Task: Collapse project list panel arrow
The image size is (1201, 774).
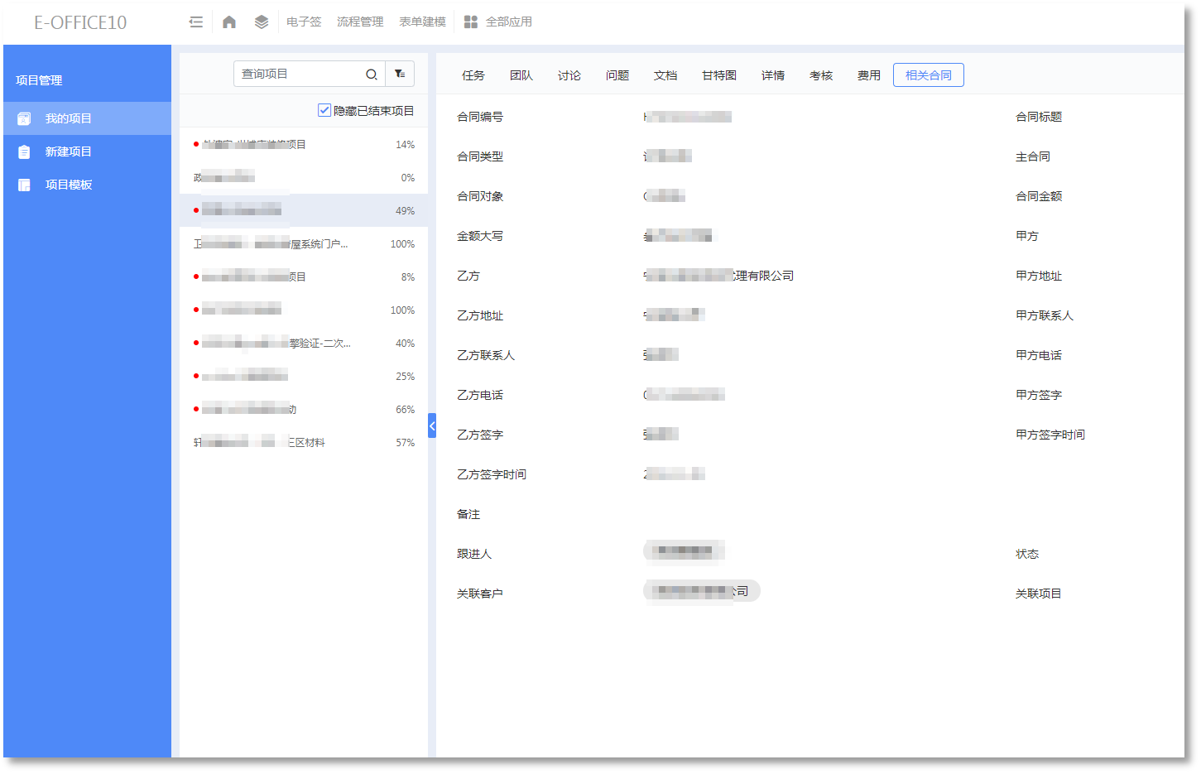Action: click(x=432, y=425)
